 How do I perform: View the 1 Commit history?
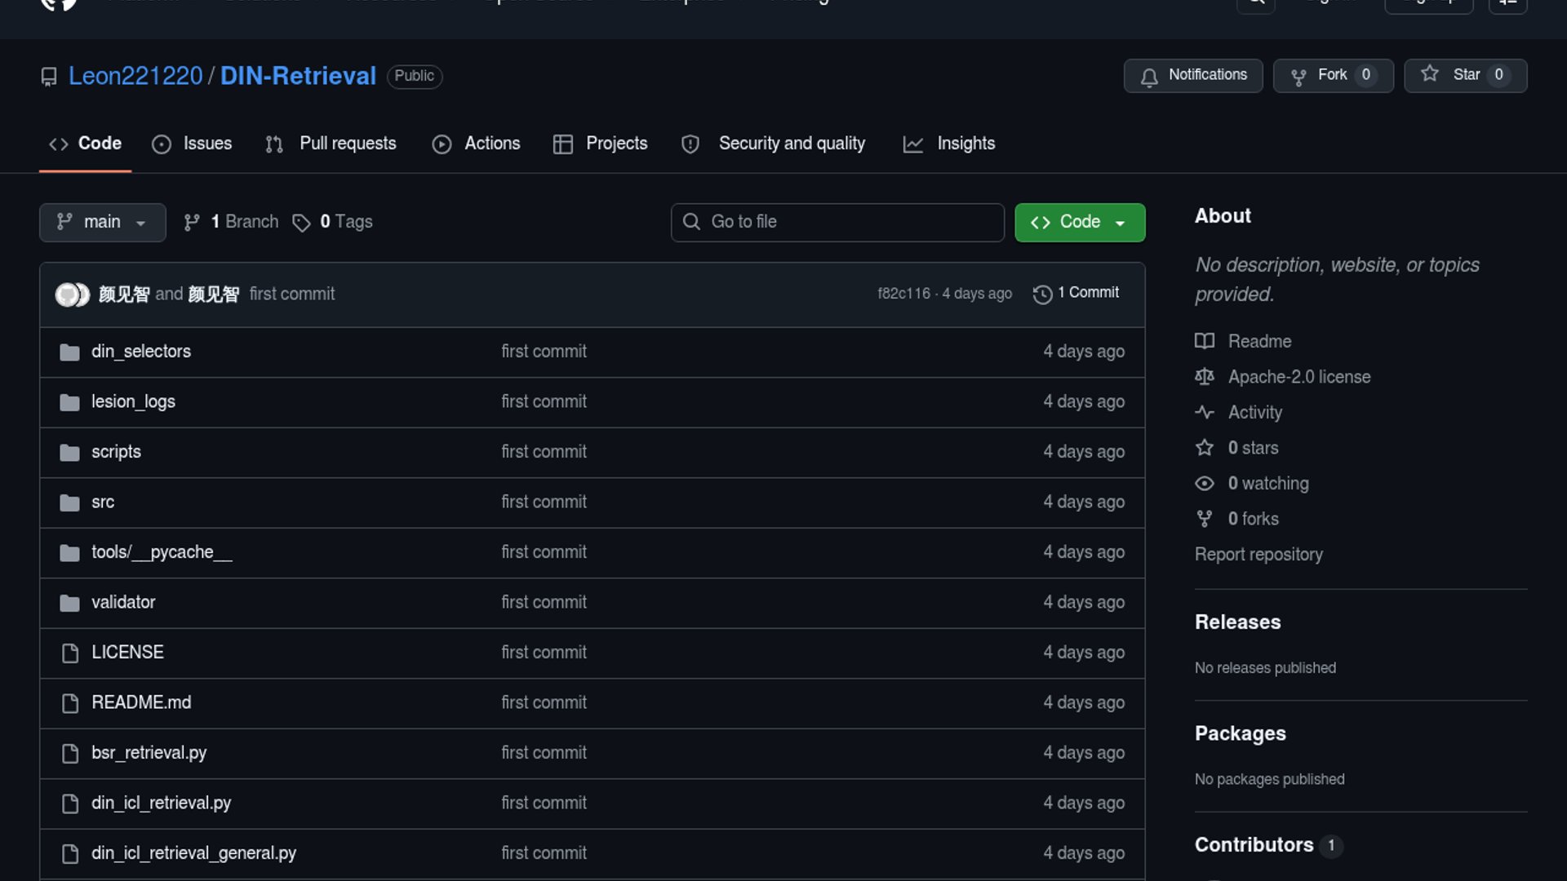click(1076, 293)
